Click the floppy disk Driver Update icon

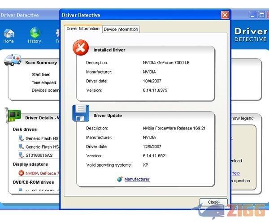click(81, 113)
